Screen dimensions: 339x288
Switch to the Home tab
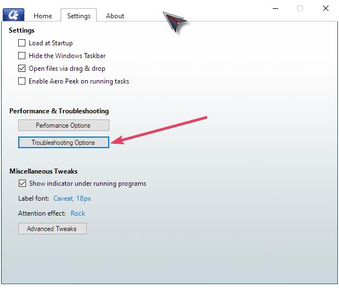coord(43,16)
